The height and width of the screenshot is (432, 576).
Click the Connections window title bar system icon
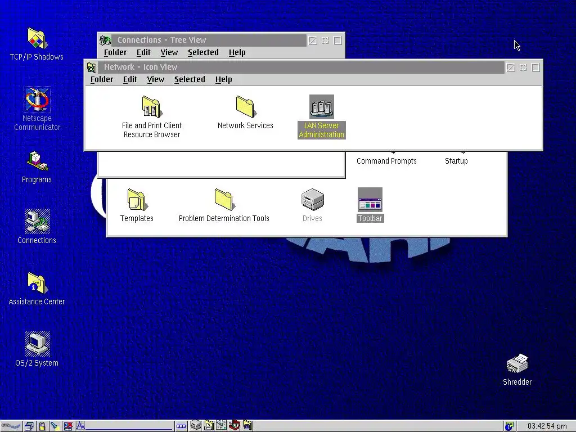pyautogui.click(x=105, y=40)
